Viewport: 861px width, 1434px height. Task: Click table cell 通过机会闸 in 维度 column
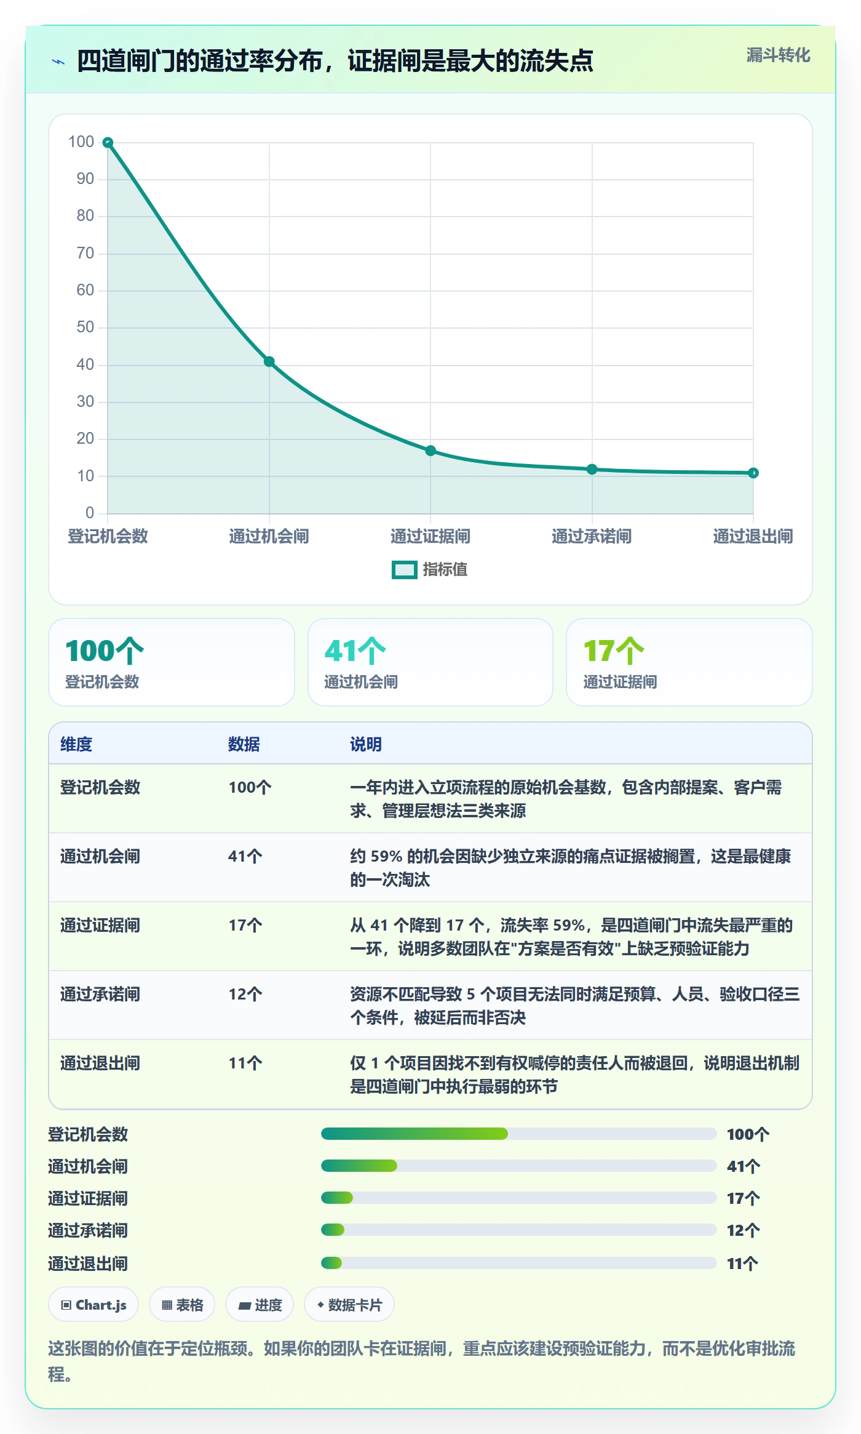click(100, 856)
